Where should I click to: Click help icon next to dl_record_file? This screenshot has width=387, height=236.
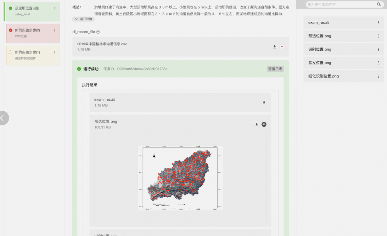(98, 32)
